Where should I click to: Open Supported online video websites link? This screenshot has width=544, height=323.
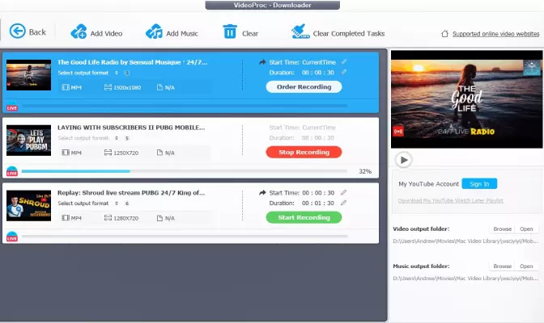(495, 34)
